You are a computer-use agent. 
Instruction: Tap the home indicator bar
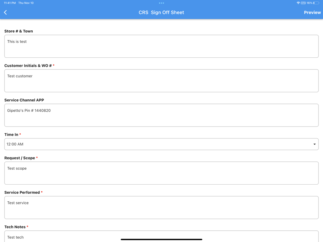click(x=161, y=239)
